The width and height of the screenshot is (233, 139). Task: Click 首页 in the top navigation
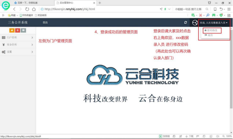[x=45, y=22]
